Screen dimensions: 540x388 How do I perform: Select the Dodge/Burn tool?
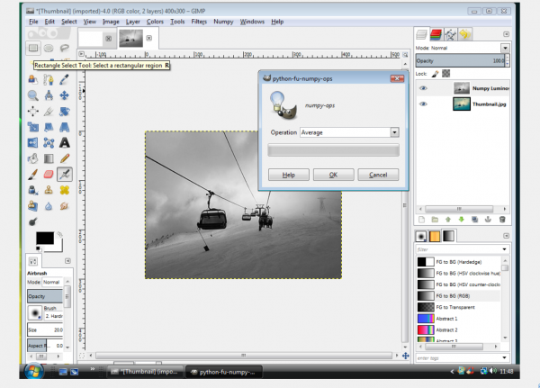point(33,221)
